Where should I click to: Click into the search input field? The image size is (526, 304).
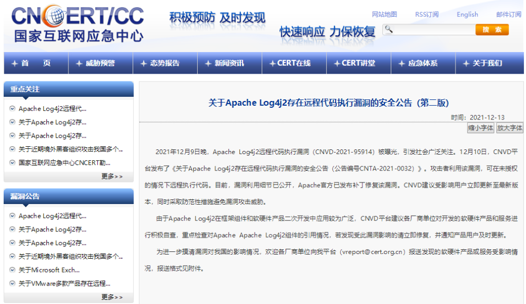433,29
